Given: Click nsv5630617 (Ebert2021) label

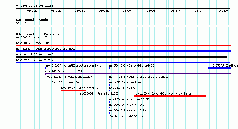Looking at the screenshot, I should point(127,82).
